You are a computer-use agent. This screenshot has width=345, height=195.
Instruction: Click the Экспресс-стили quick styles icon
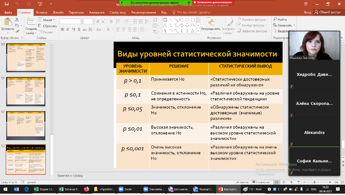tap(229, 23)
